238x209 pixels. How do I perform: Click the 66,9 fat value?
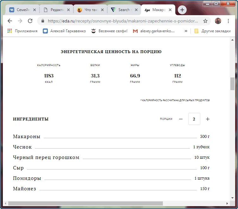point(135,76)
